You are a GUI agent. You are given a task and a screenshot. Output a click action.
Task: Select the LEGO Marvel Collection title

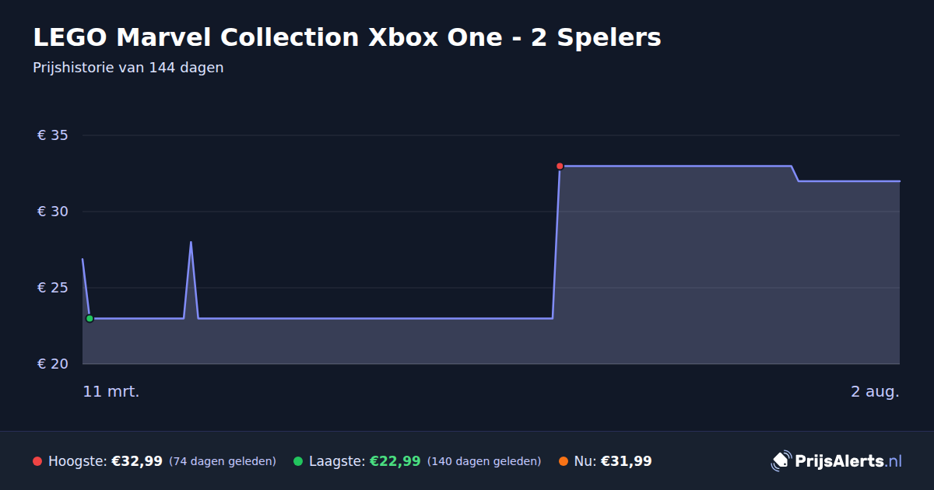pos(347,37)
